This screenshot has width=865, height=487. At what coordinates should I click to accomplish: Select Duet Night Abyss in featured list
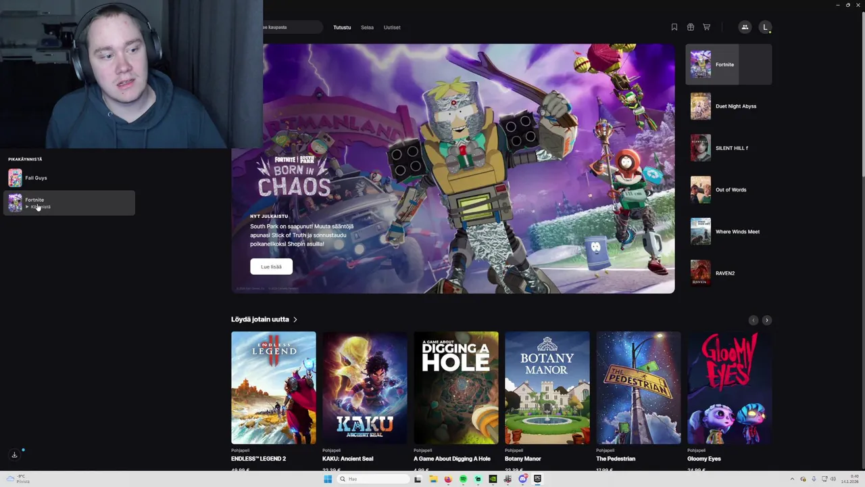728,106
